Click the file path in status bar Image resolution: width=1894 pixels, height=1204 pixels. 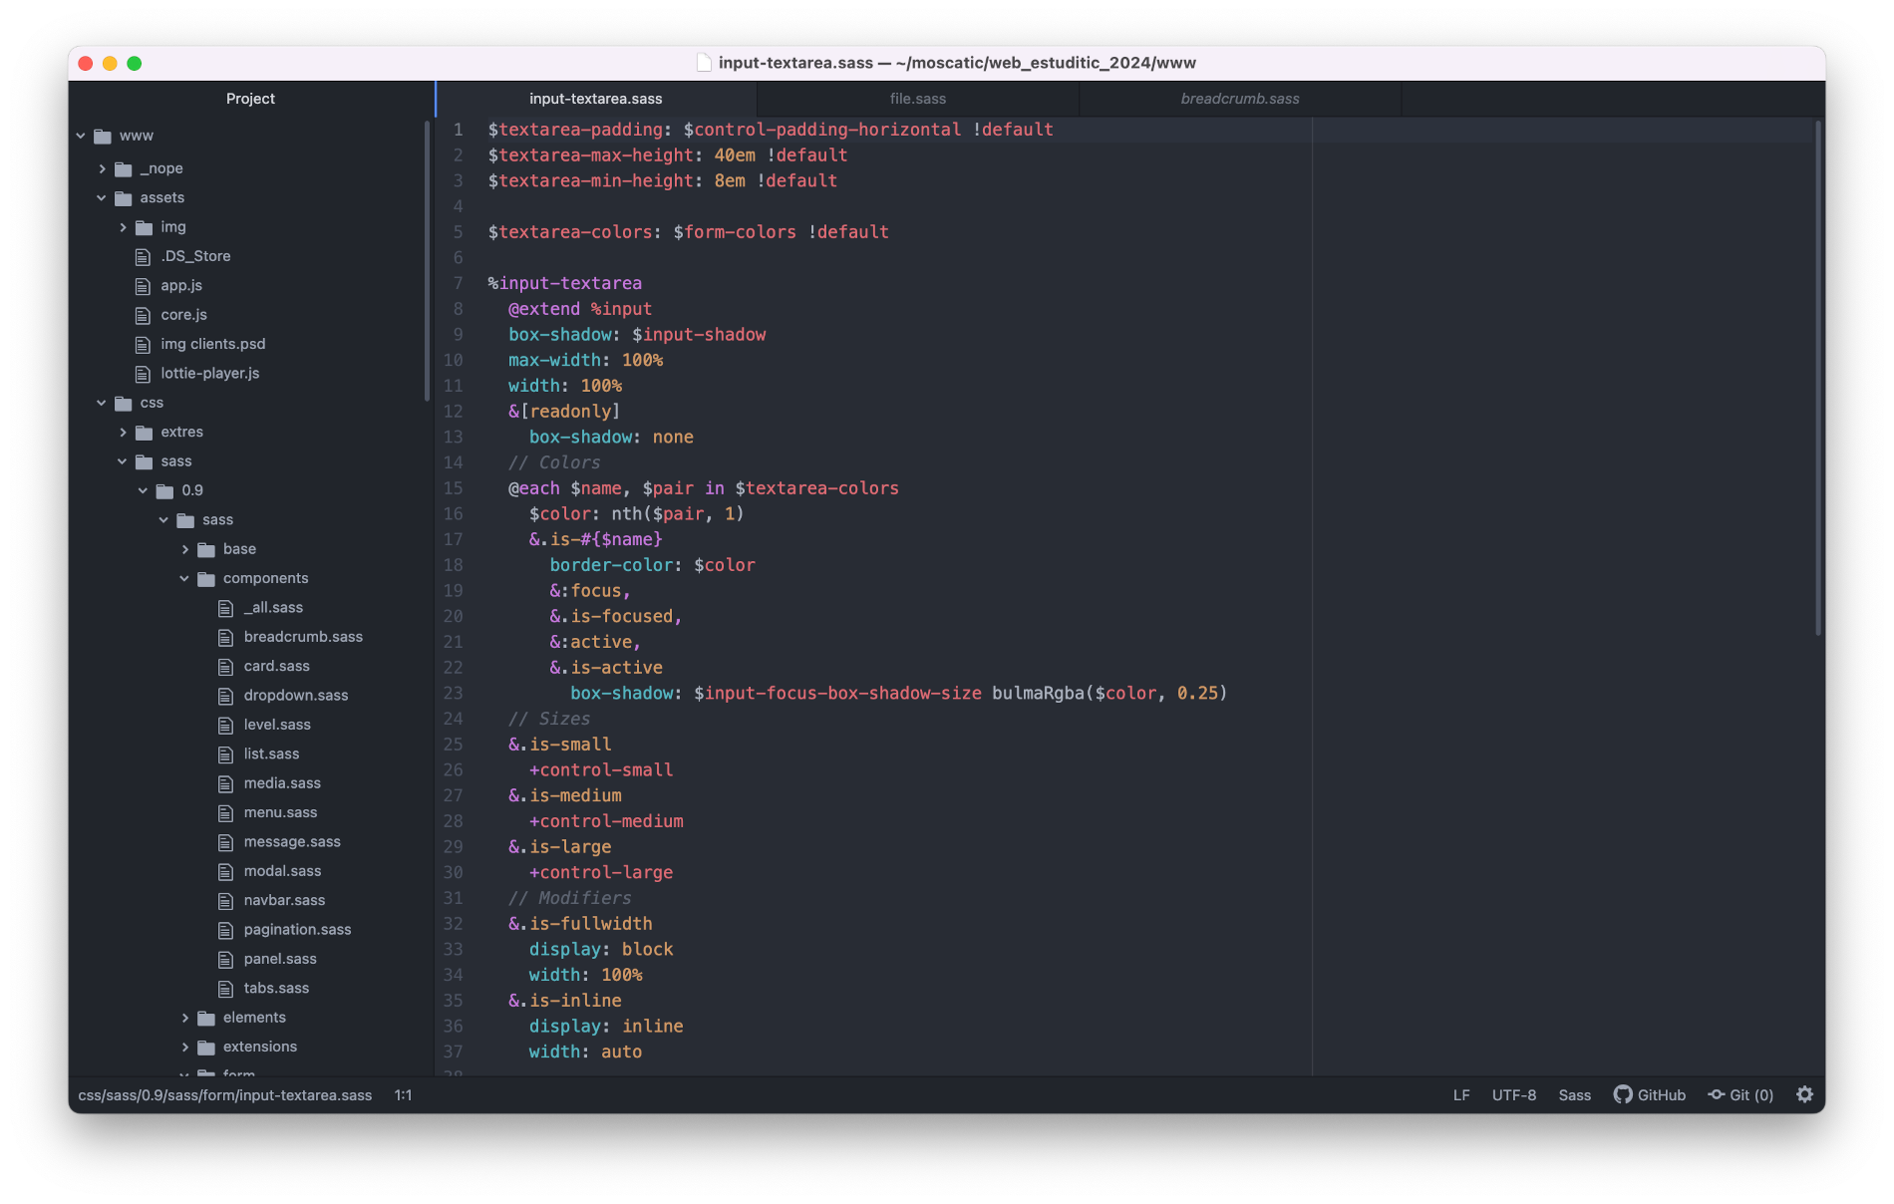225,1094
